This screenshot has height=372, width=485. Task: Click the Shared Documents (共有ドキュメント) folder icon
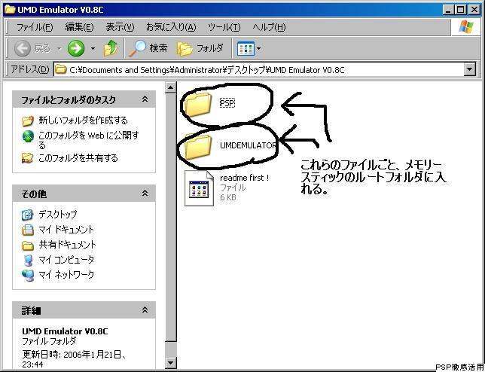[x=28, y=245]
